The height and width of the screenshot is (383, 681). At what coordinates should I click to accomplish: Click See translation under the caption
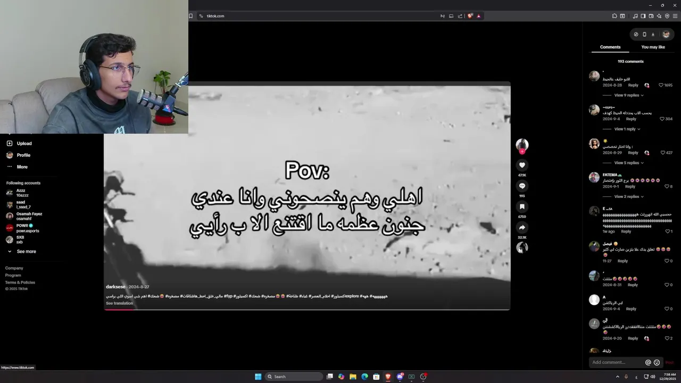coord(119,303)
